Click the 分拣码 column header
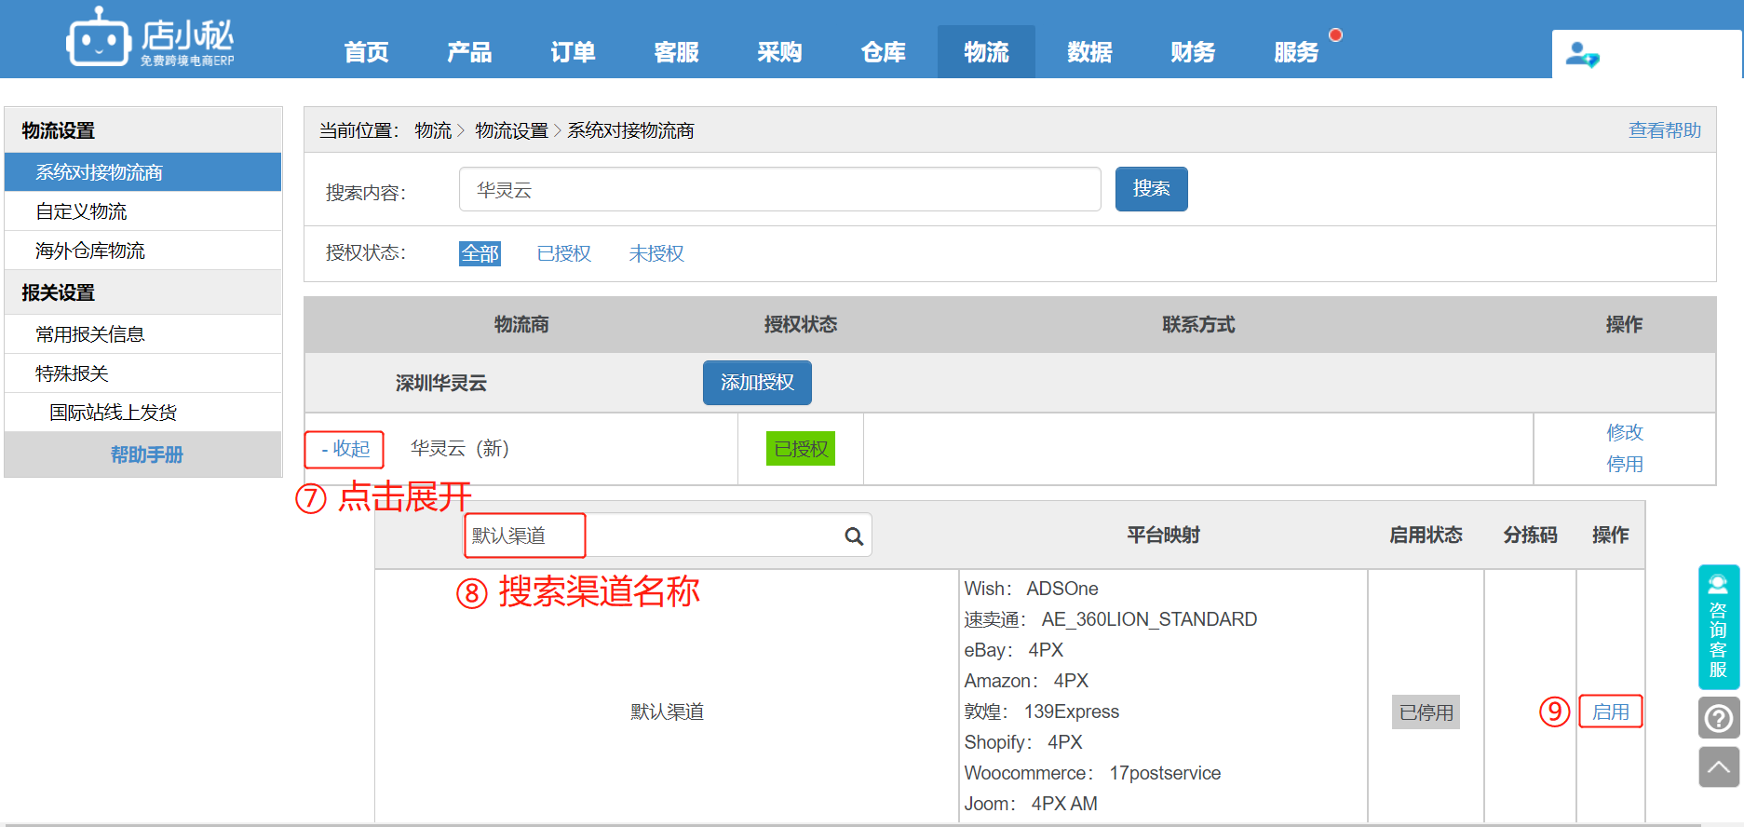 click(x=1530, y=535)
